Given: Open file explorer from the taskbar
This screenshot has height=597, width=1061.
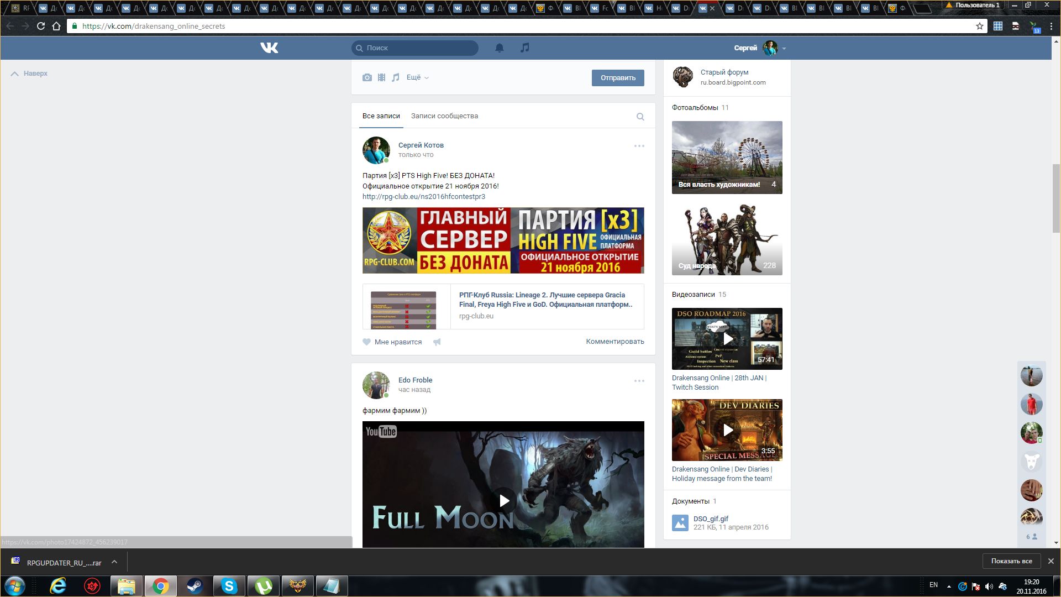Looking at the screenshot, I should [127, 586].
